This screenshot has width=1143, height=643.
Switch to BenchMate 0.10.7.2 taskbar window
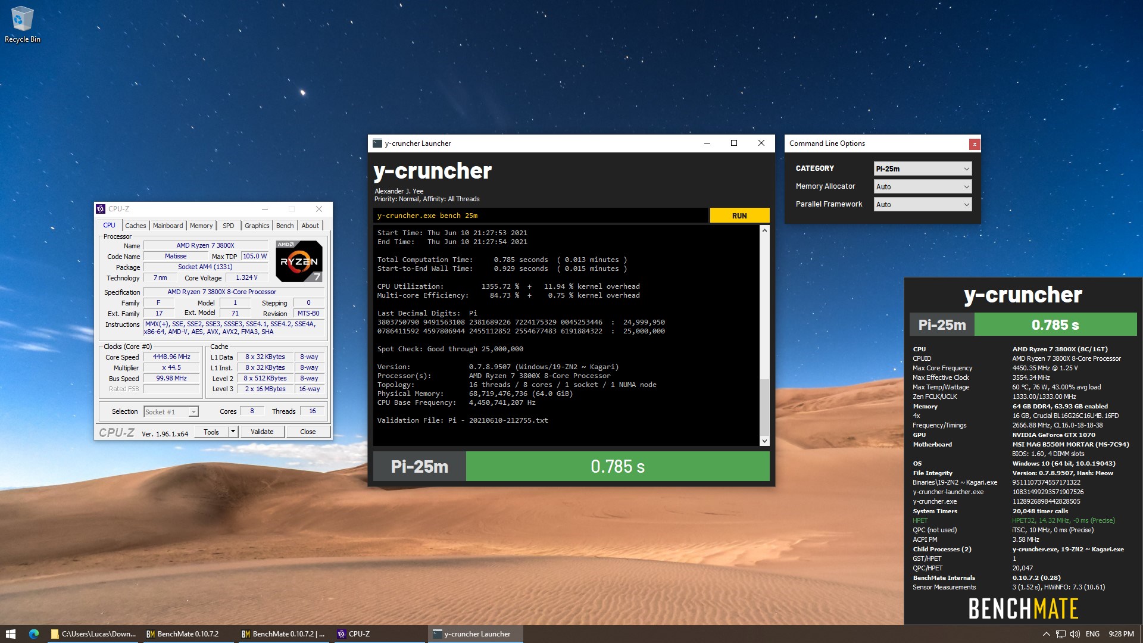pos(188,634)
